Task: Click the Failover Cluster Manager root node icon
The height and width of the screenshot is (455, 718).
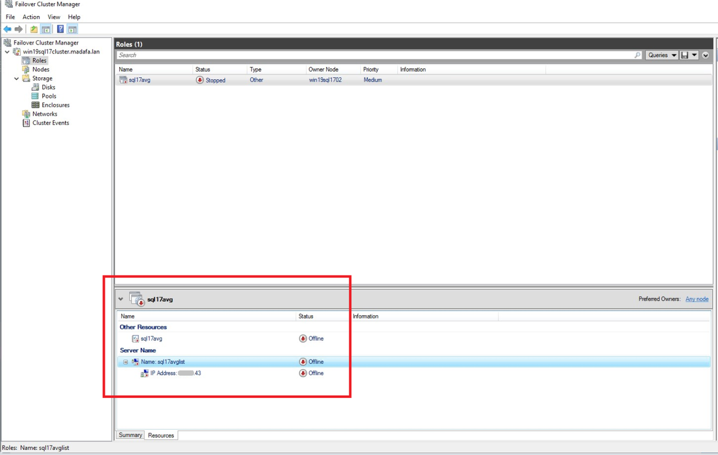Action: pyautogui.click(x=7, y=42)
